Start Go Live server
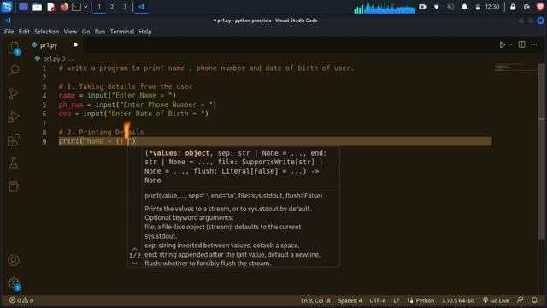This screenshot has height=308, width=547. [x=496, y=300]
